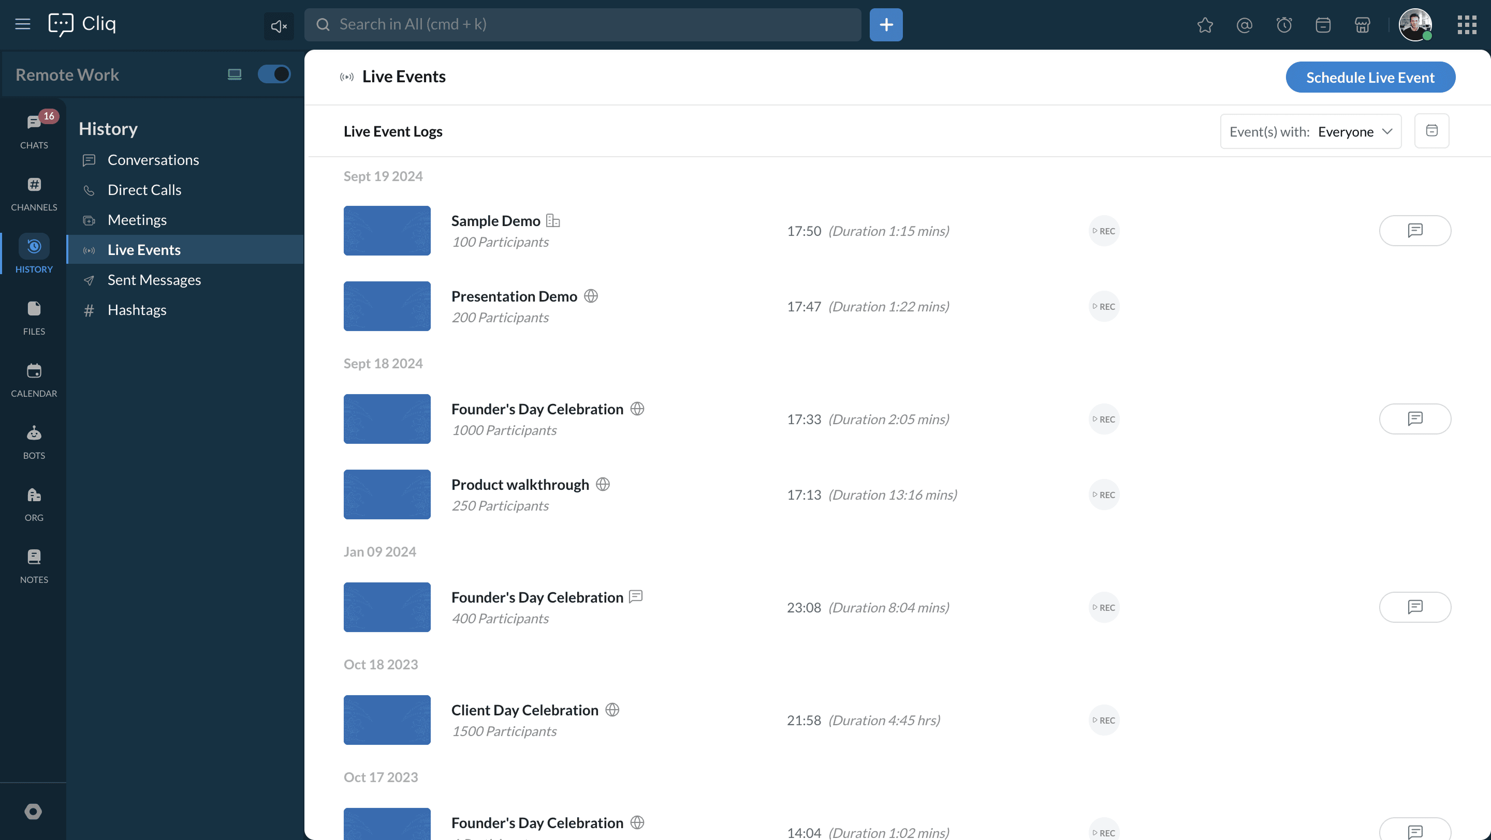The height and width of the screenshot is (840, 1491).
Task: Open the apps grid launcher icon
Action: (1467, 25)
